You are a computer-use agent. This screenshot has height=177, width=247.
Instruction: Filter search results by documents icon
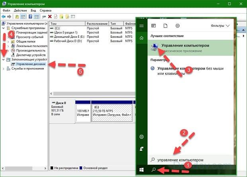click(x=165, y=25)
